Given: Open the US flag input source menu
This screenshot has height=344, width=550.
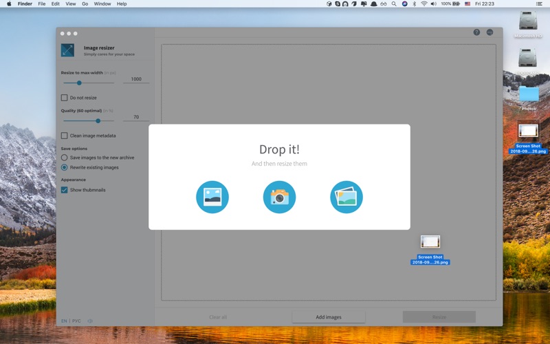Looking at the screenshot, I should tap(467, 4).
